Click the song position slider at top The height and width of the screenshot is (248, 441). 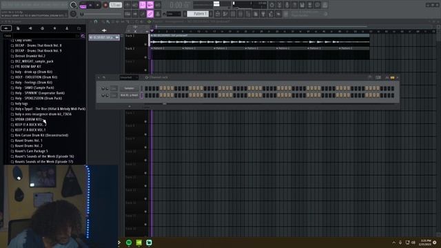212,3
